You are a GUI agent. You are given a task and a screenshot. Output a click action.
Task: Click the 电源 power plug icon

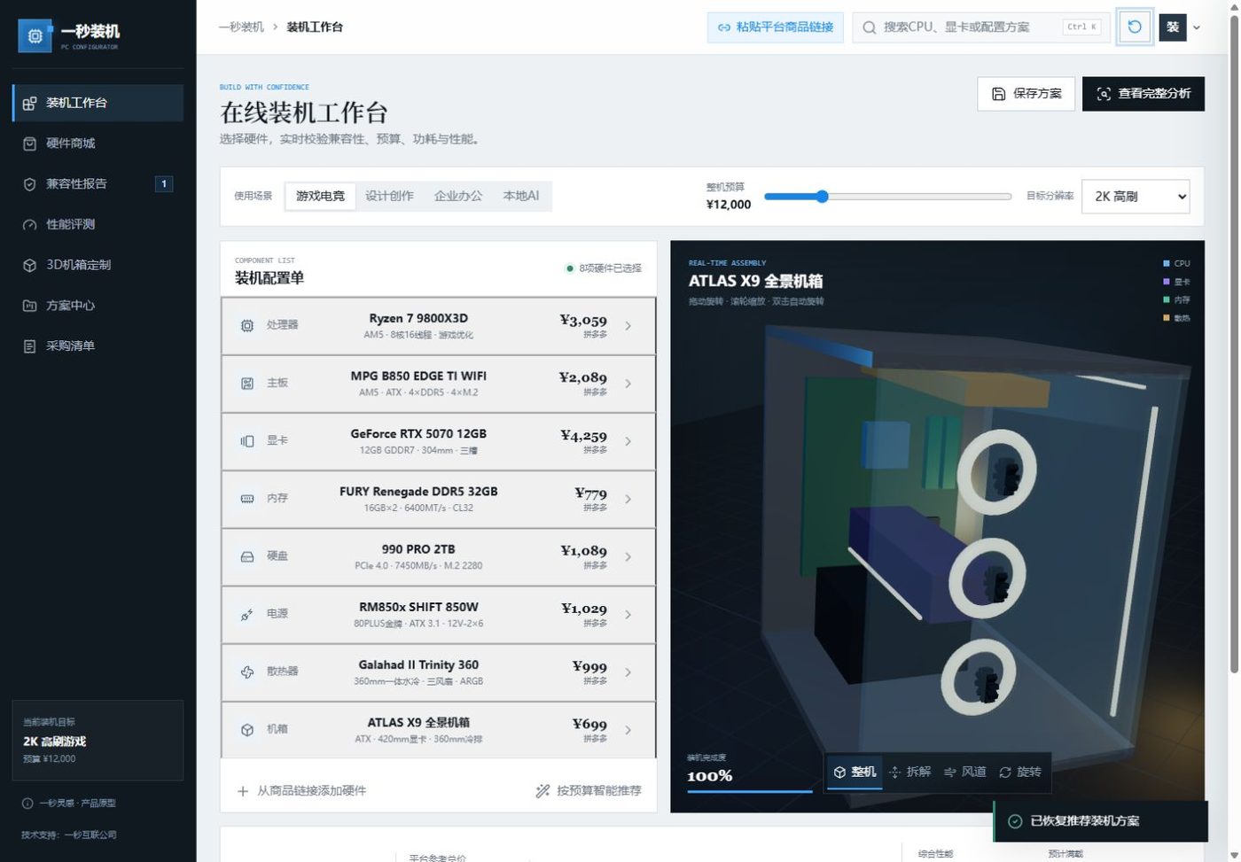point(247,614)
